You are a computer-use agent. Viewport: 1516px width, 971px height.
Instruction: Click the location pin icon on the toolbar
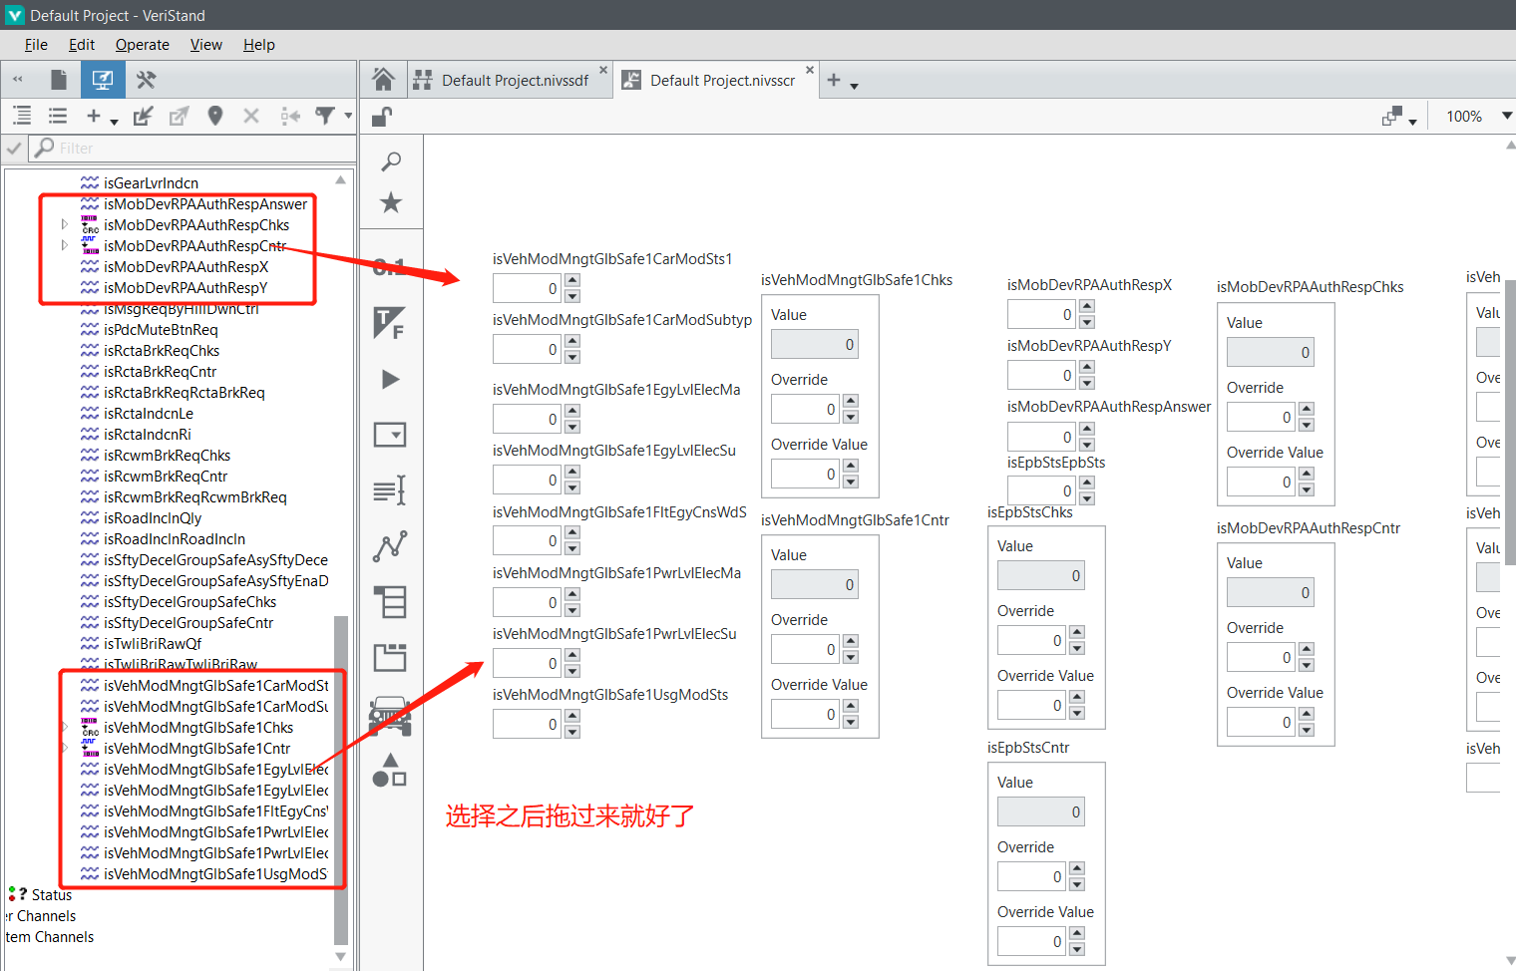pyautogui.click(x=215, y=116)
